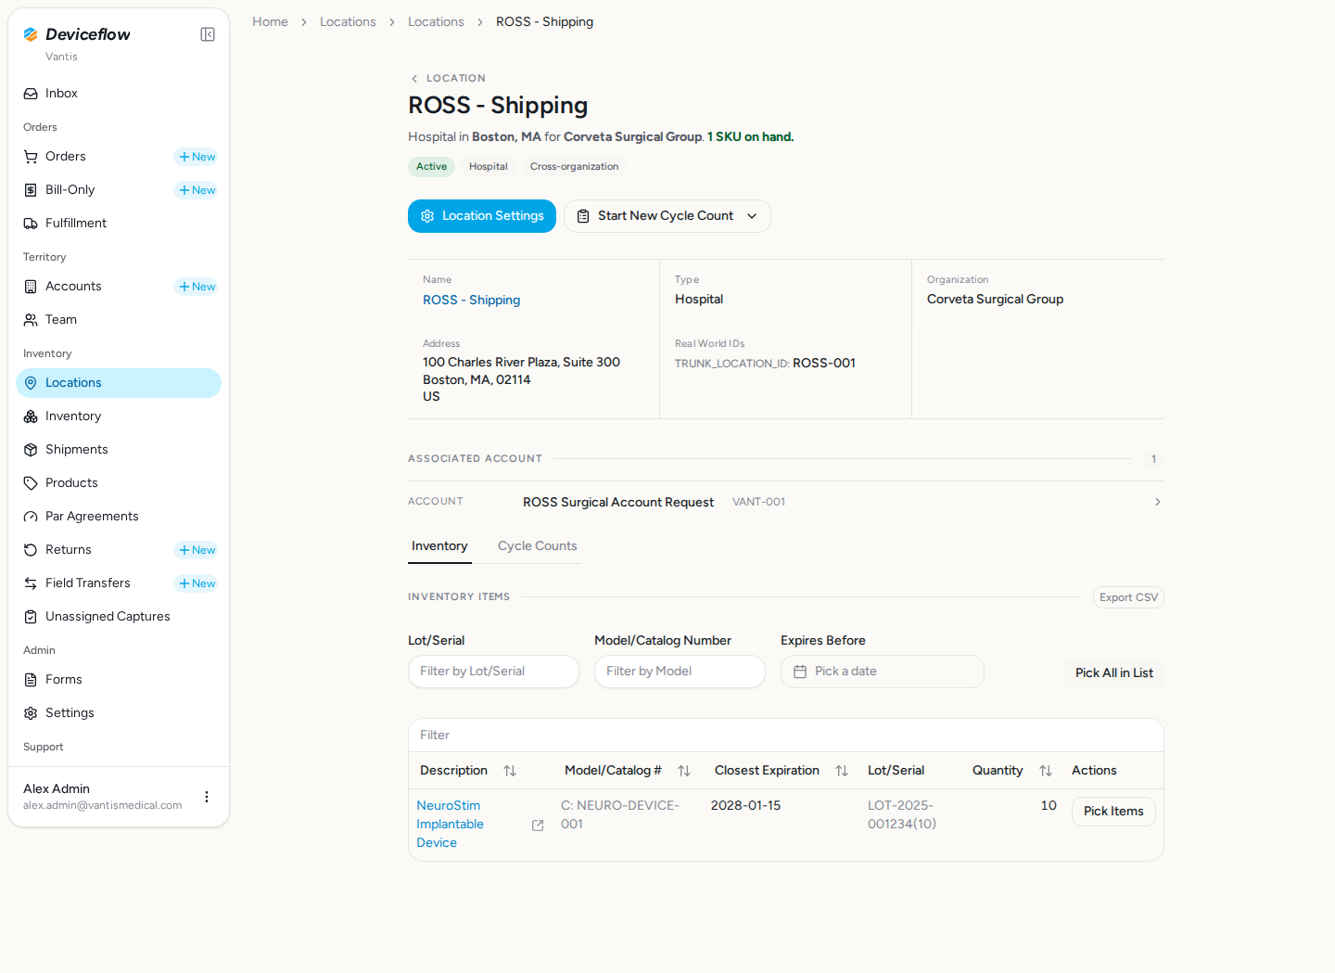
Task: Click Location Settings button
Action: 482,216
